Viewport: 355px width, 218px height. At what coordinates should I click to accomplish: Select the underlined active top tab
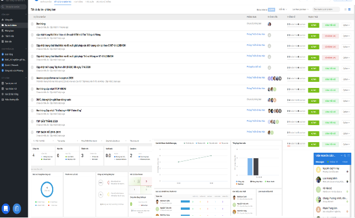coord(63,2)
